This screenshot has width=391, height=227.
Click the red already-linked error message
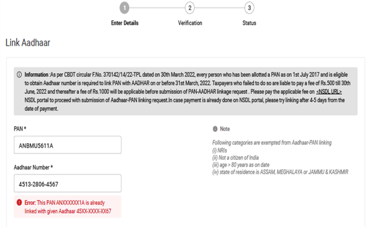click(x=67, y=207)
